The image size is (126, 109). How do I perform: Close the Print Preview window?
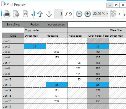123,5
